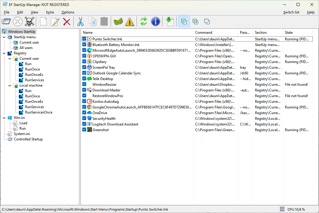Sort by the Para... column header

pos(246,33)
